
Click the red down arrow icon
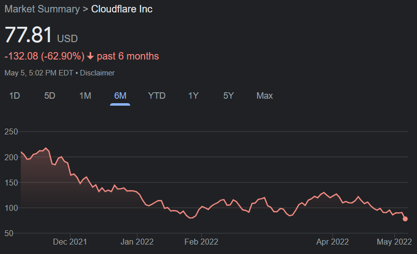point(91,56)
